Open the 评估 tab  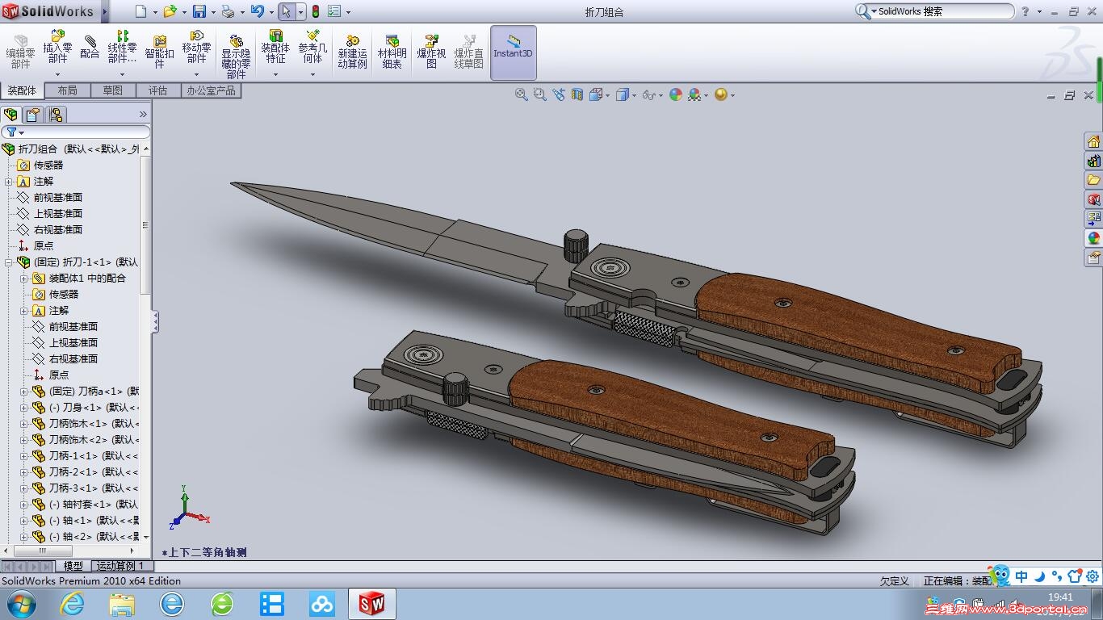coord(158,90)
